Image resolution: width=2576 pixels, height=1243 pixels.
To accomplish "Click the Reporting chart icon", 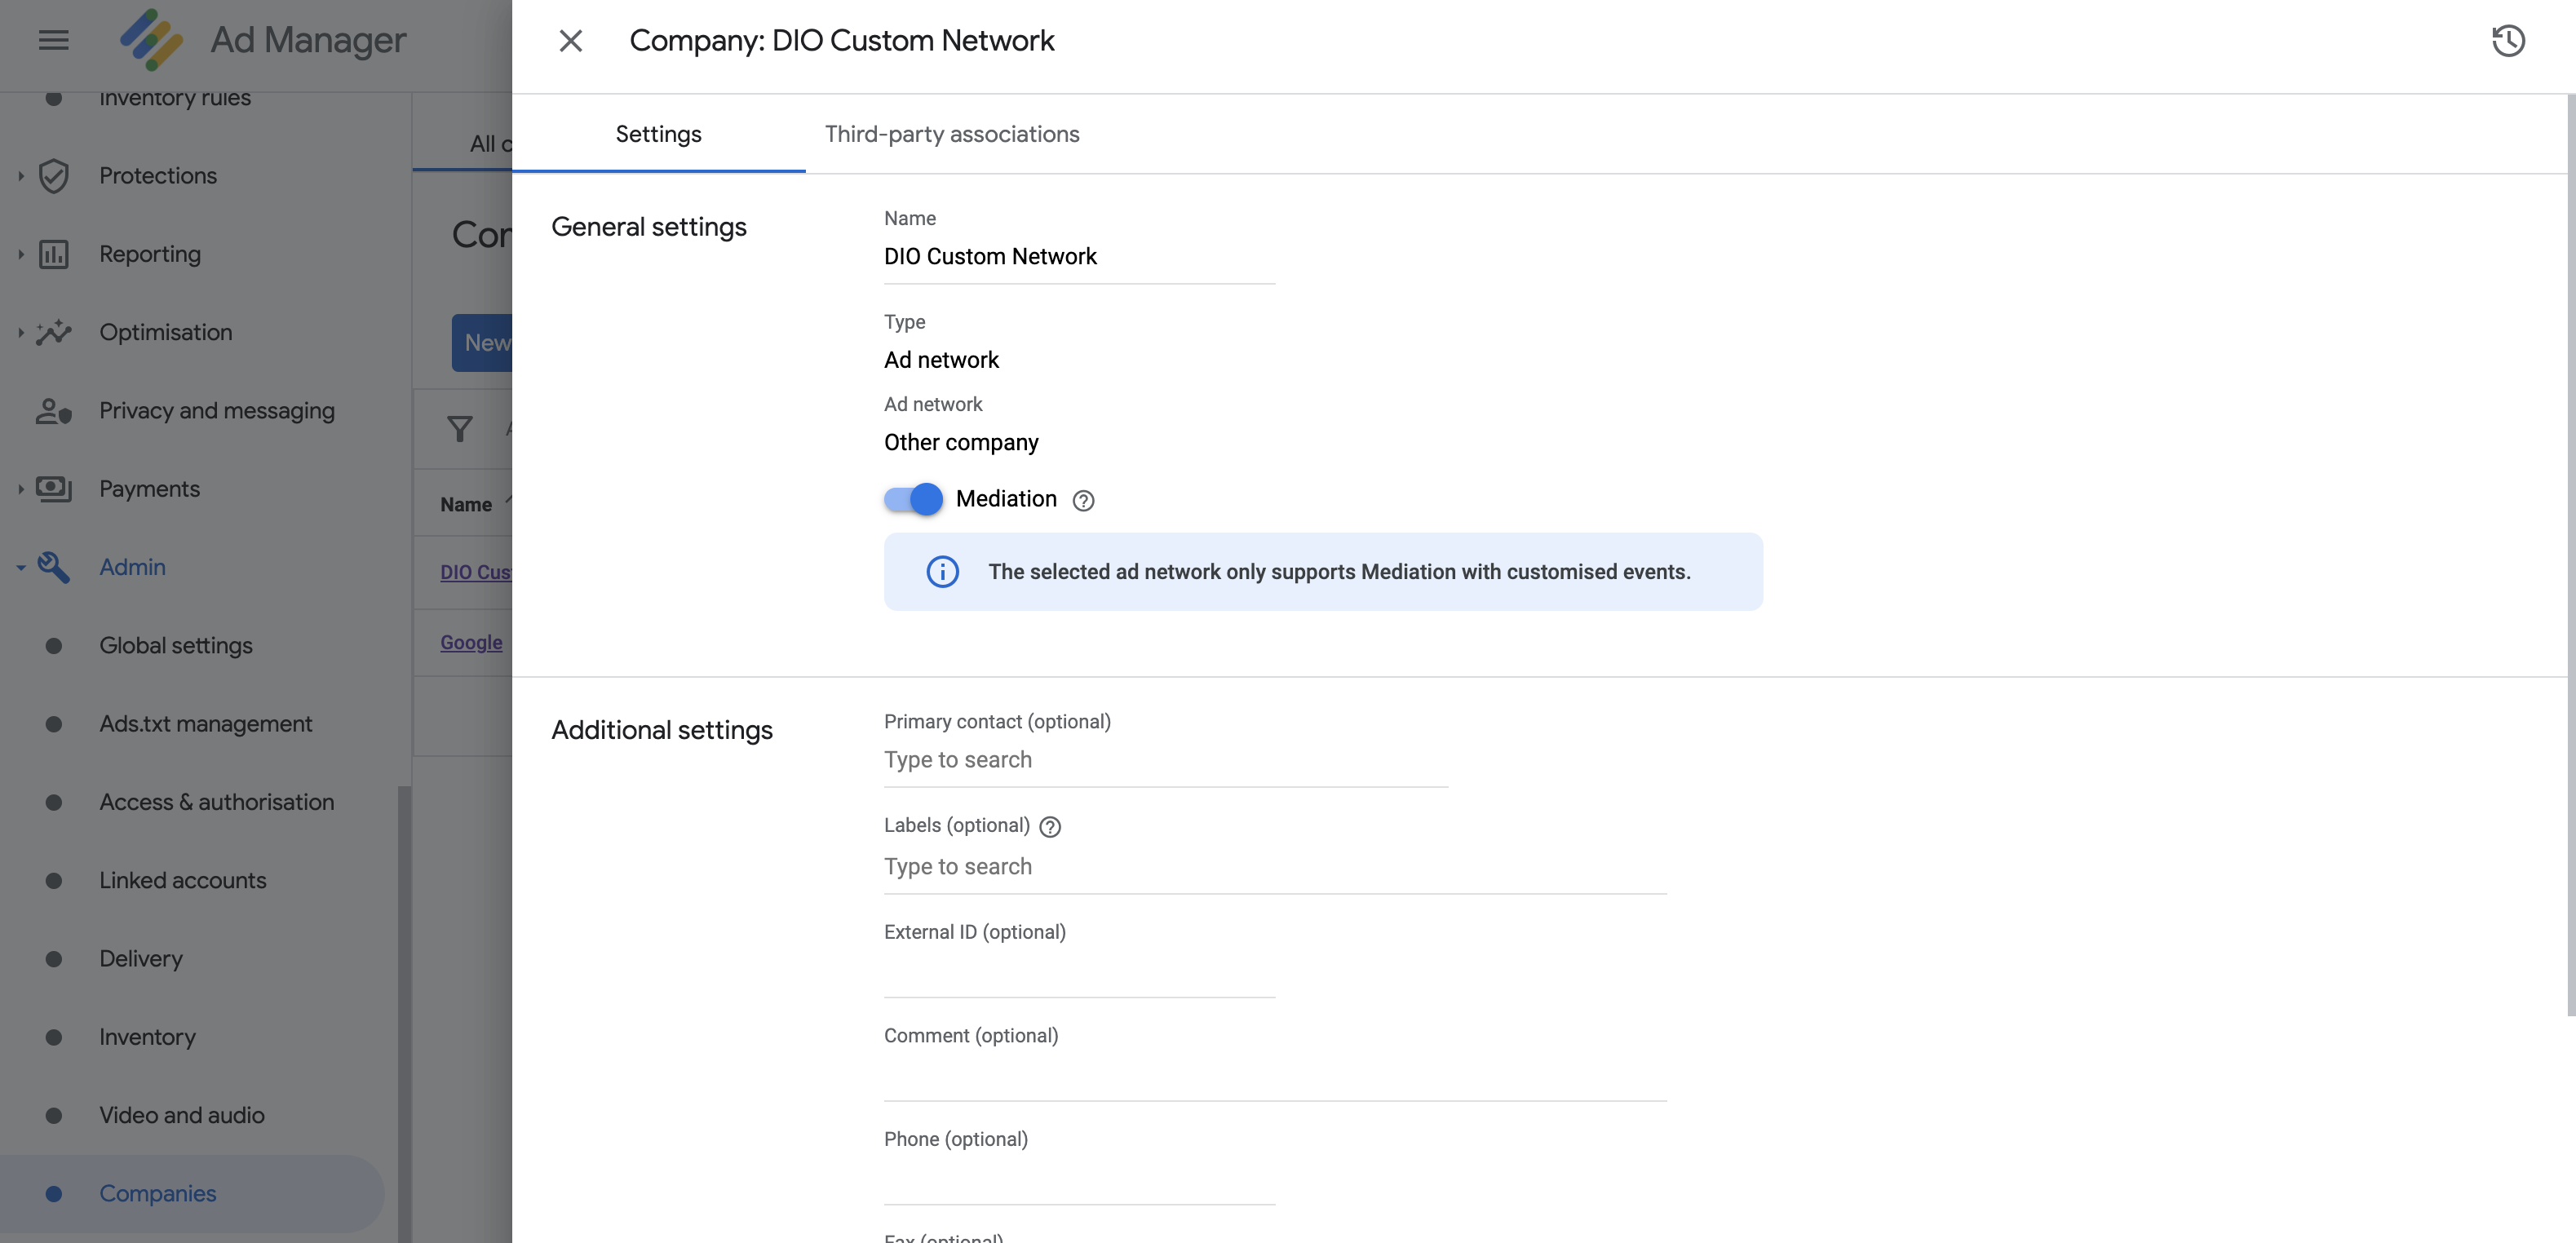I will click(54, 254).
